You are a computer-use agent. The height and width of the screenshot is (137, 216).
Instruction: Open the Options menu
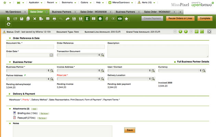pos(86,2)
